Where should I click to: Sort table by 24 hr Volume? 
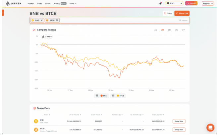click(x=75, y=115)
